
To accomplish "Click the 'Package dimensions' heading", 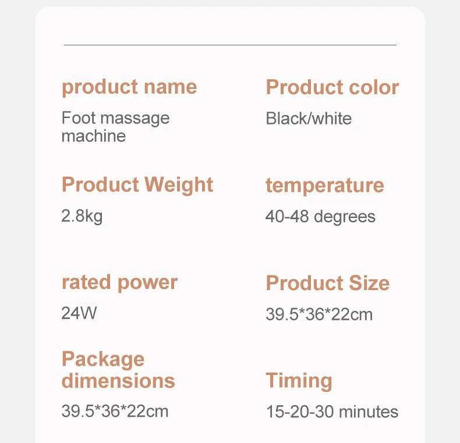I will point(118,370).
